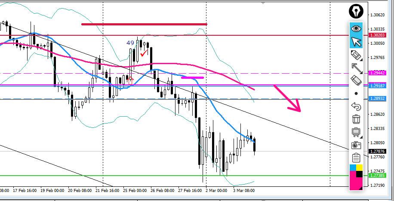Click the black 1.27876 current price label

[x=377, y=151]
